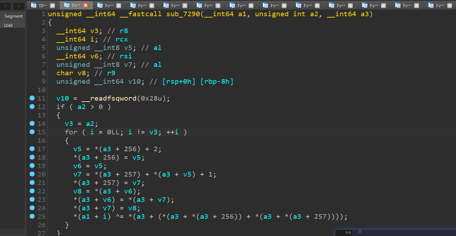Toggle breakpoint dot on line 14
The height and width of the screenshot is (236, 456).
[32, 123]
